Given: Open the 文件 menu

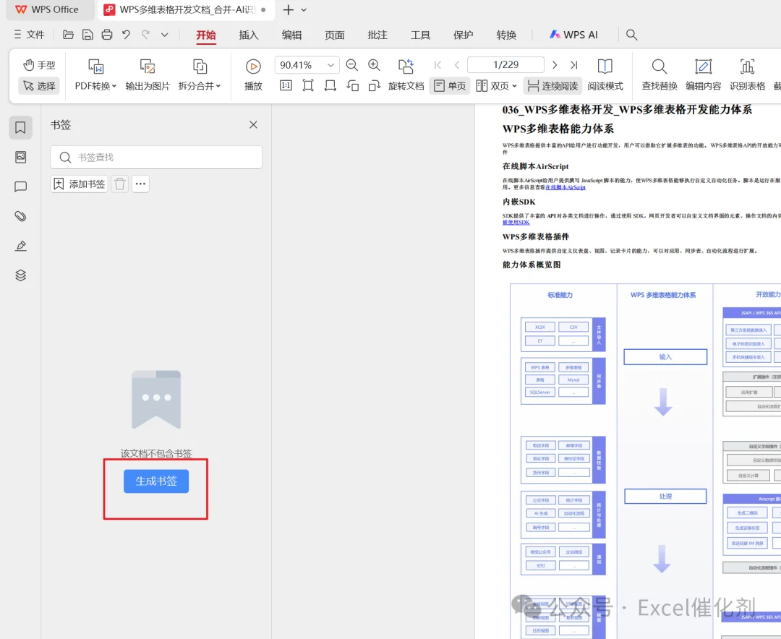Looking at the screenshot, I should (30, 35).
